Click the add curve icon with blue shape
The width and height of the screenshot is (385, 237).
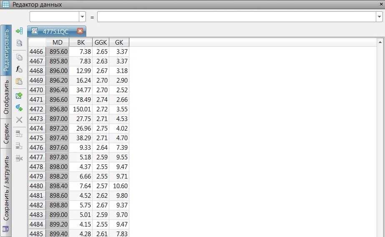coord(19,108)
